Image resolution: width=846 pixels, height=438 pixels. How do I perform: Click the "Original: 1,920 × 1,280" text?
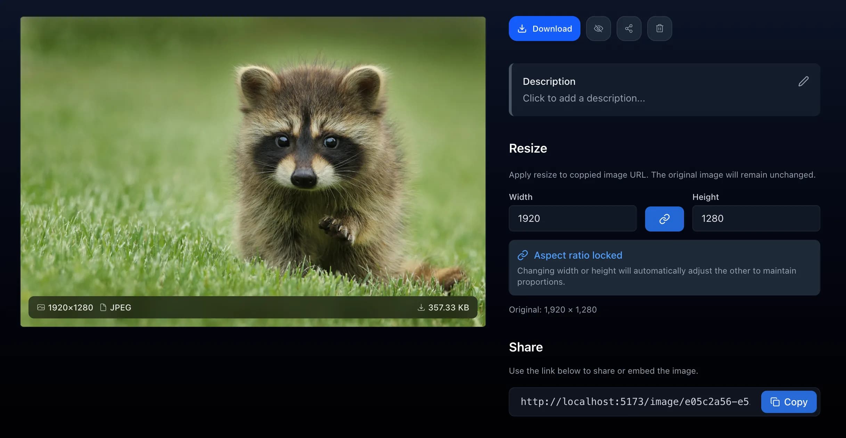click(x=553, y=310)
